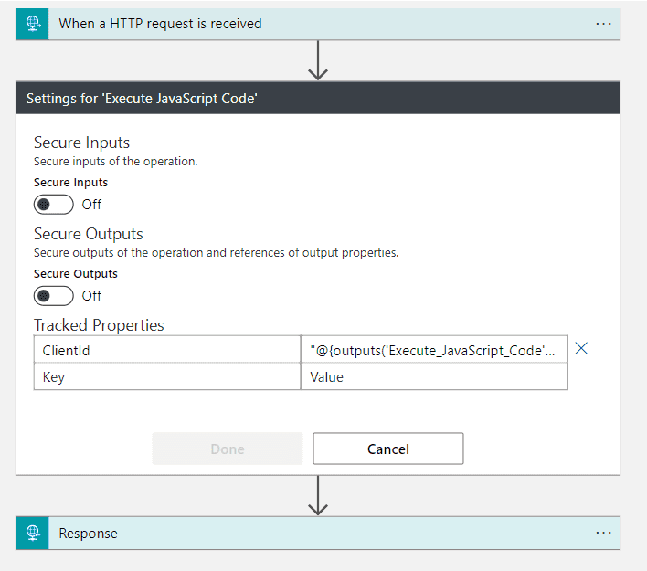Open the Response action ellipsis menu
647x571 pixels.
click(x=603, y=533)
